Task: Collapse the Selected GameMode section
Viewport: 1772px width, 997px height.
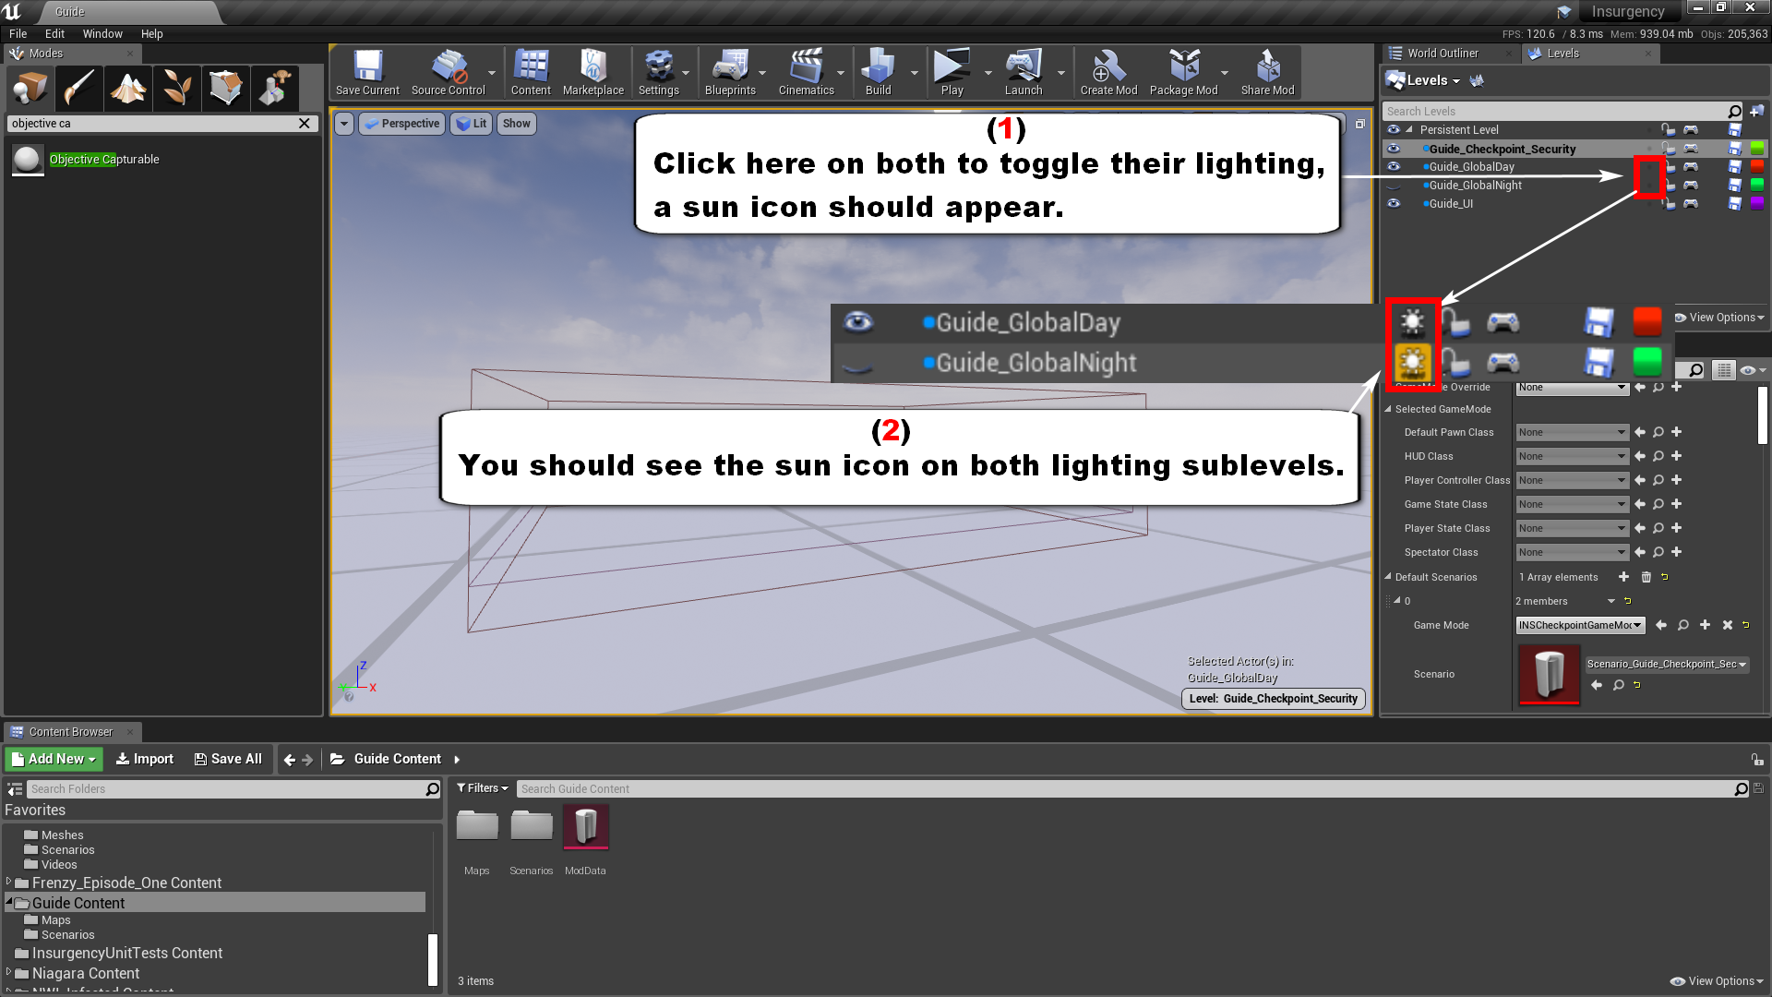Action: [x=1388, y=409]
